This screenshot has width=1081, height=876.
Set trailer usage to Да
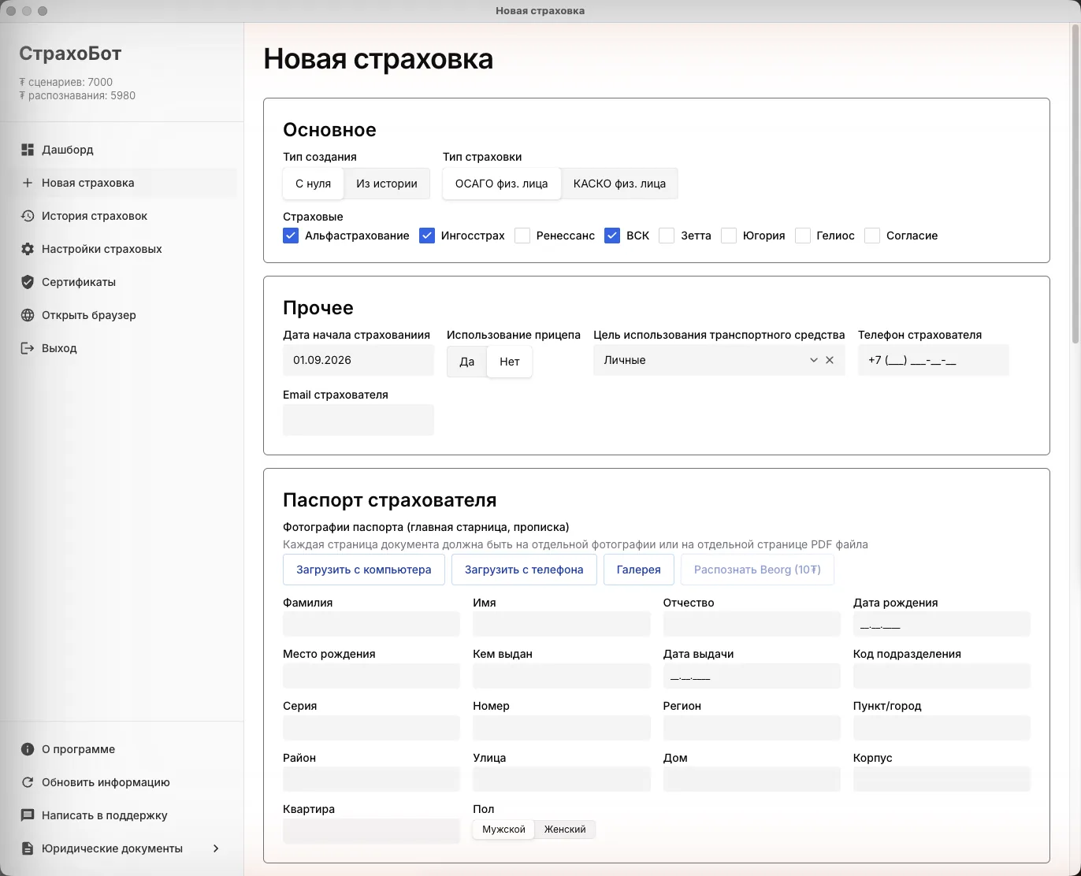[466, 362]
